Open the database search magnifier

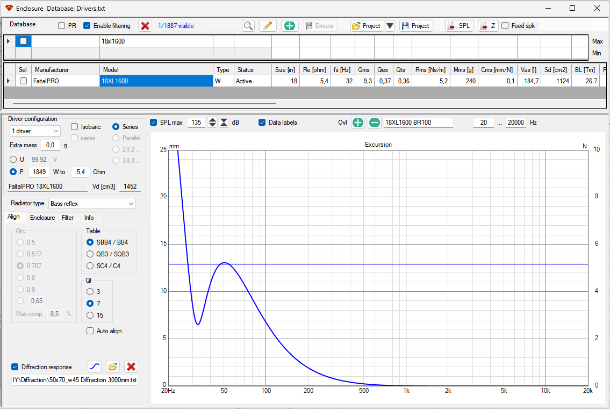pos(248,26)
